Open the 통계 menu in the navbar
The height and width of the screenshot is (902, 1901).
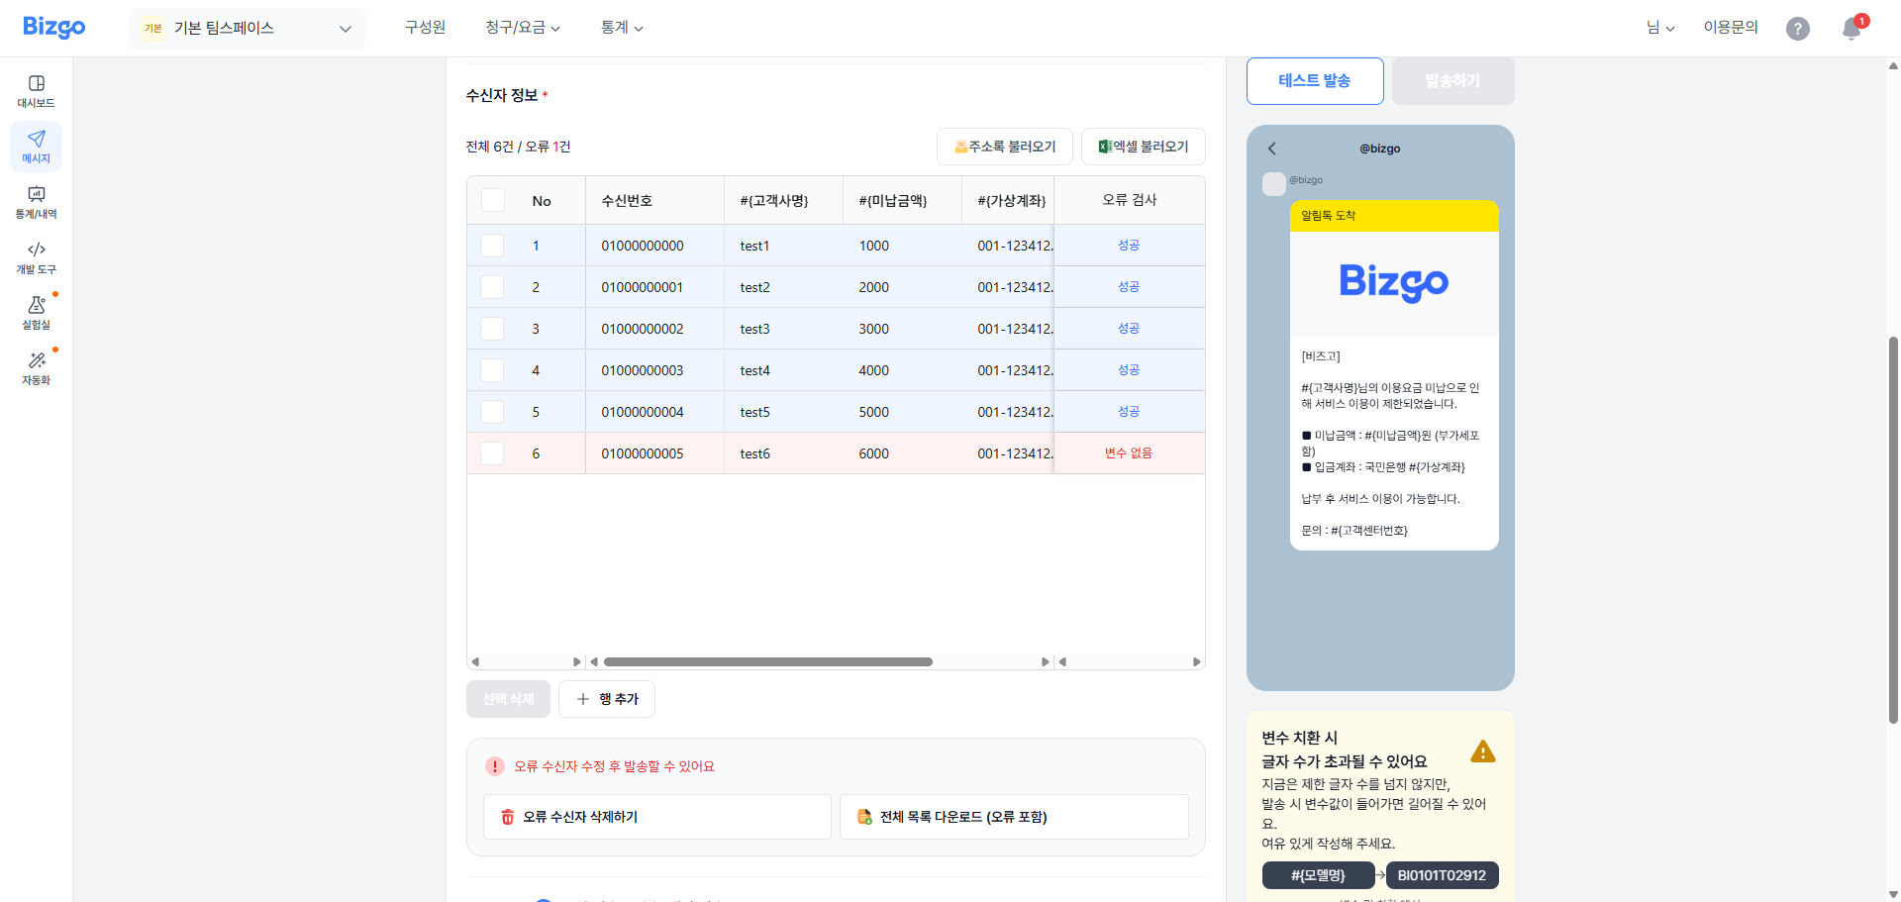tap(621, 28)
